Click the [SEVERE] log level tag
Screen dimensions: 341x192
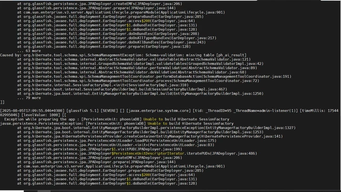coord(109,111)
